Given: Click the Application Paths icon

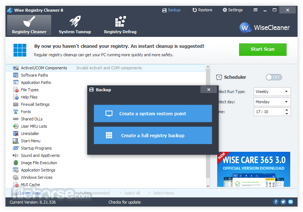Looking at the screenshot, I should point(16,82).
